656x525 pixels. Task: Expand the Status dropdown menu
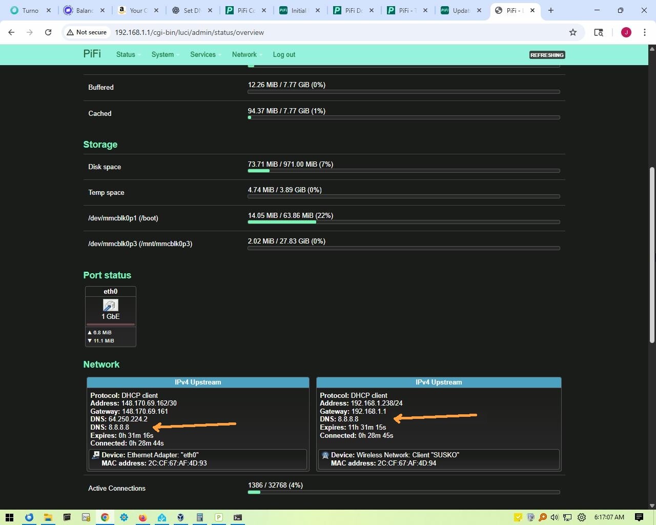pos(126,54)
